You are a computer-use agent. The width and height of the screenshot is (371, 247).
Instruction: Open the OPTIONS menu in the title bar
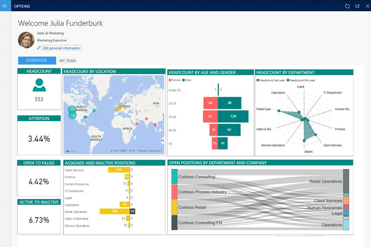22,6
